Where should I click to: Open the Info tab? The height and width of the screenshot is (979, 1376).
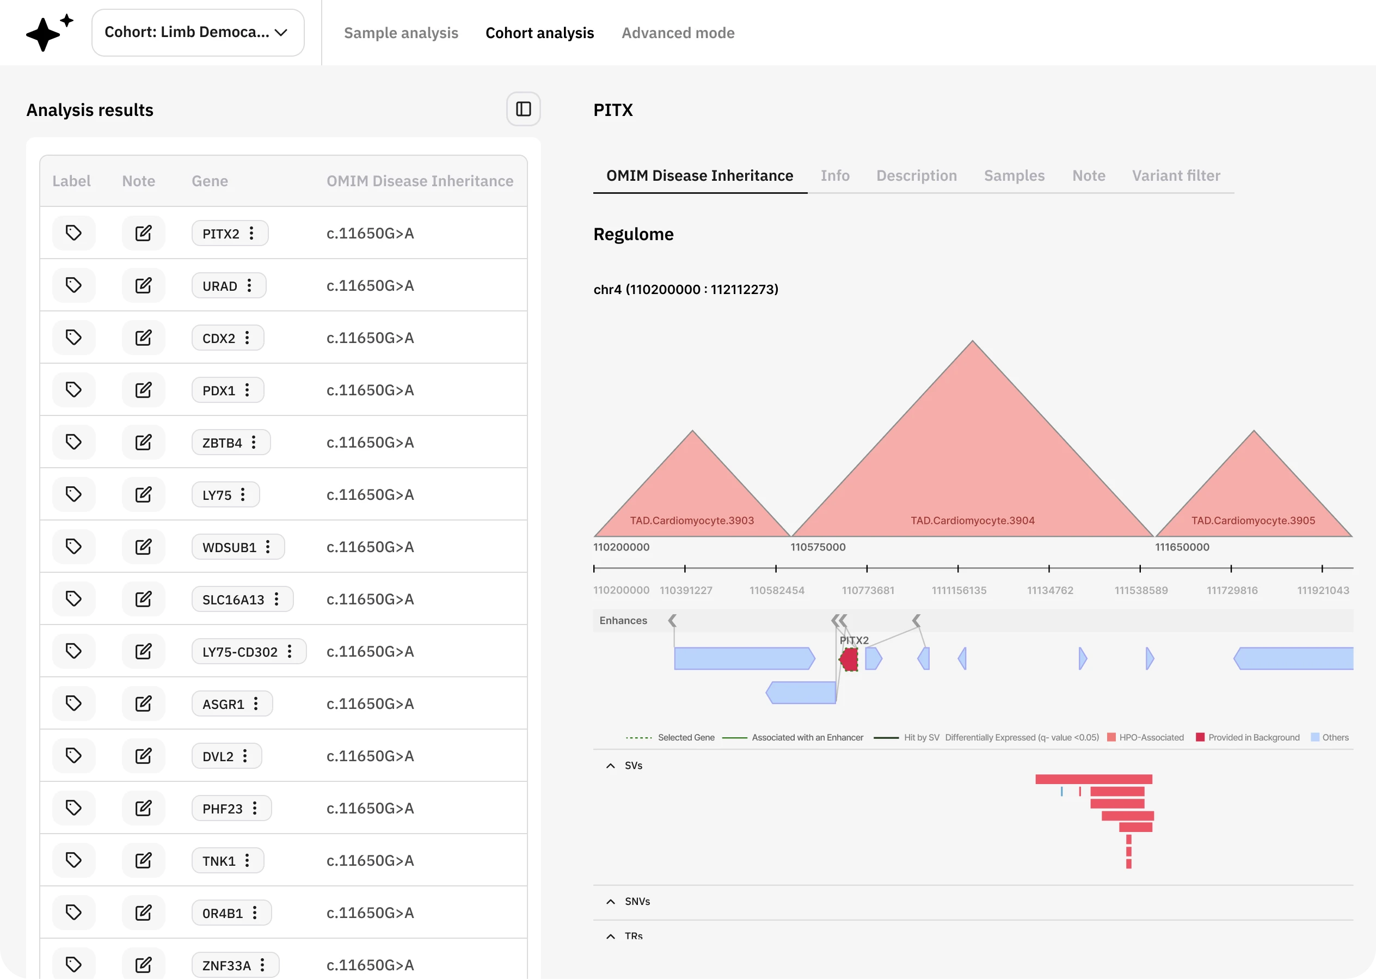click(x=835, y=175)
